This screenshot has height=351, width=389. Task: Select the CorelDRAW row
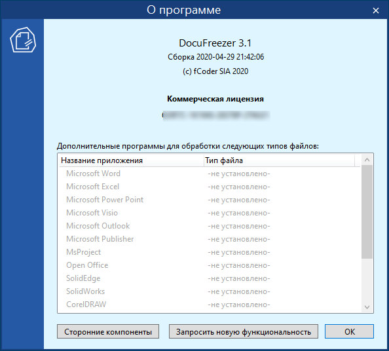tap(210, 305)
